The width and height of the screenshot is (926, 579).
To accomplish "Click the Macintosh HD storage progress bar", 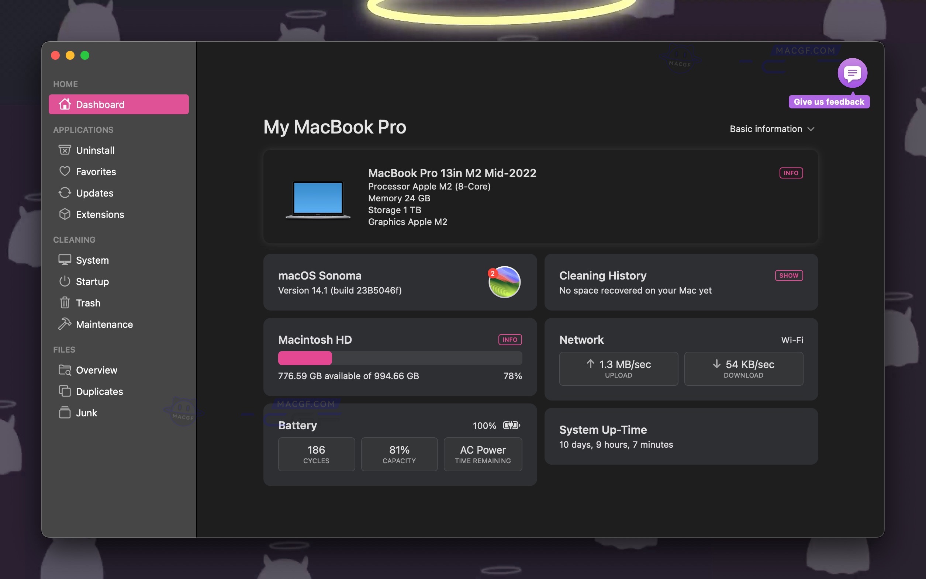I will pyautogui.click(x=400, y=358).
